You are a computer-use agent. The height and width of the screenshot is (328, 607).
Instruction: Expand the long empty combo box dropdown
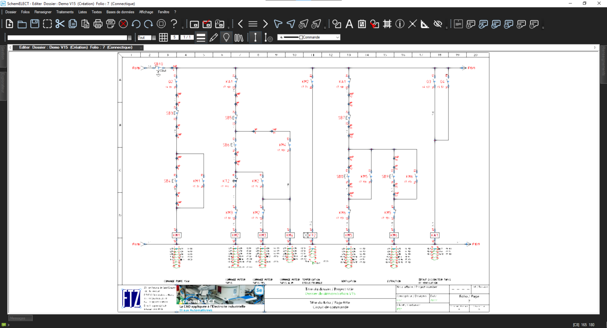[x=129, y=37]
